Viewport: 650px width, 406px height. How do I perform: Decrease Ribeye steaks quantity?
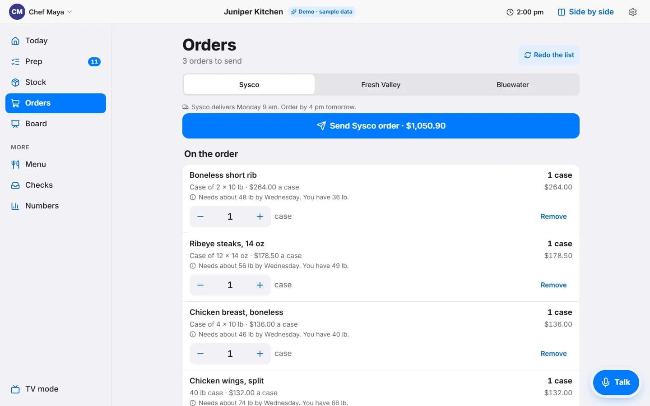tap(200, 285)
